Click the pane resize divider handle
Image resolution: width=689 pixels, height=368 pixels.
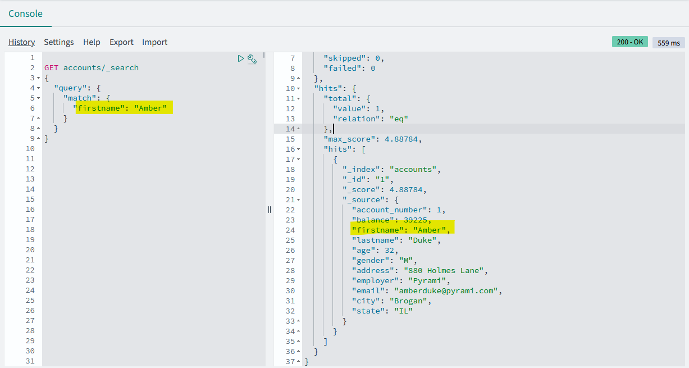tap(270, 210)
